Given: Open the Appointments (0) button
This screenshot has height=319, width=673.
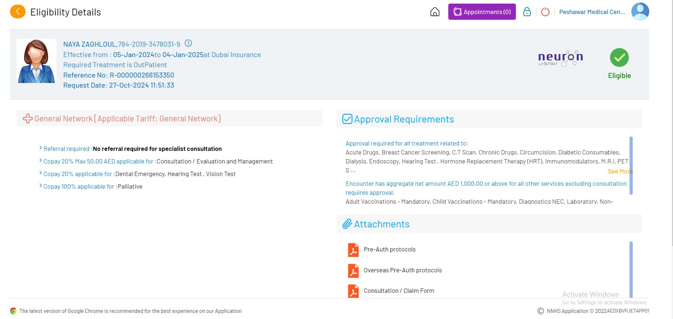Looking at the screenshot, I should coord(482,12).
